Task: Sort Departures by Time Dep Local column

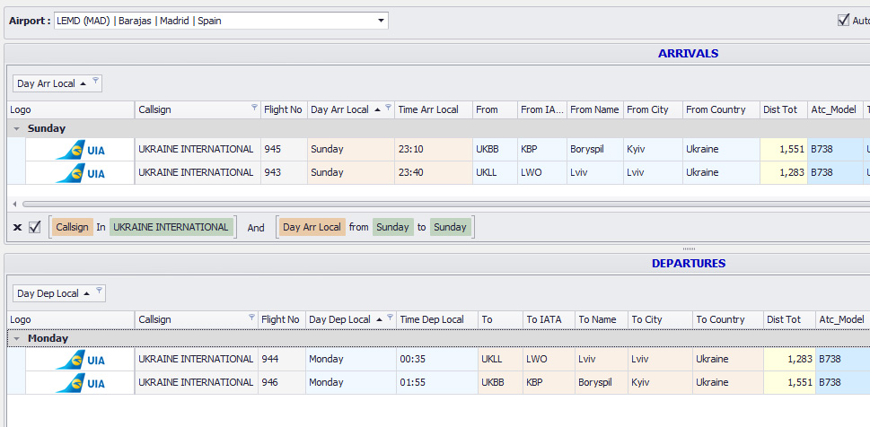Action: (436, 319)
